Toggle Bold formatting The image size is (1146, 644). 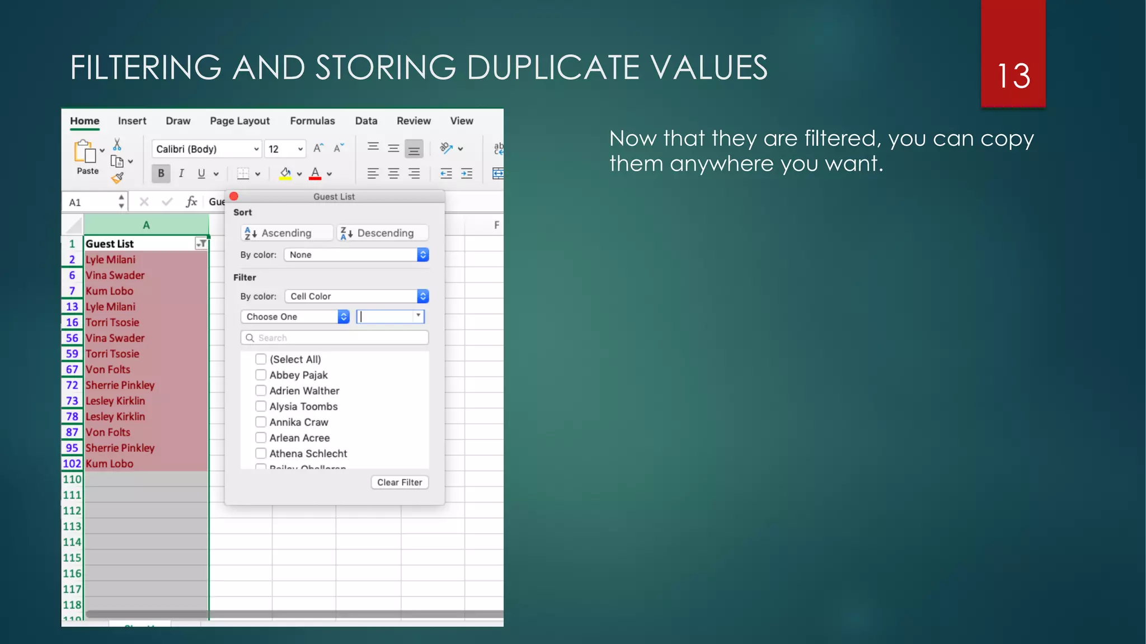[x=161, y=173]
